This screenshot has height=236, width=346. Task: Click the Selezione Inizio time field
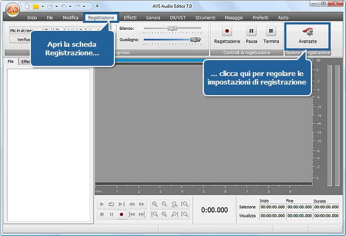click(x=273, y=207)
